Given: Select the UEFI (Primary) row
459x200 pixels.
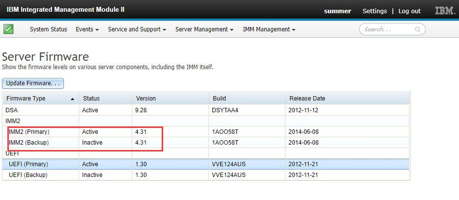Looking at the screenshot, I should tap(206, 164).
